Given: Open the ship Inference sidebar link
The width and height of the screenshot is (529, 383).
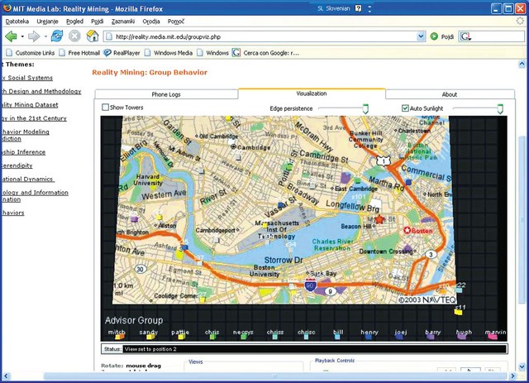Looking at the screenshot, I should [x=23, y=152].
